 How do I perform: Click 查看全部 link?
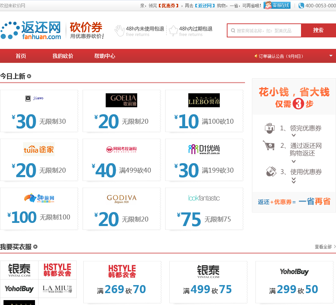point(323,247)
